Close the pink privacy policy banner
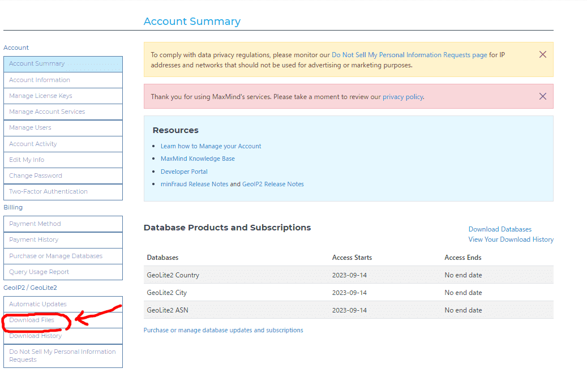The image size is (587, 381). point(542,97)
